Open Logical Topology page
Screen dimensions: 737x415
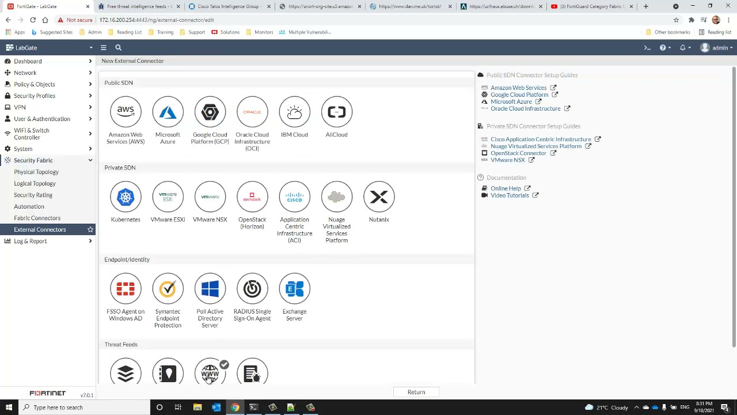pyautogui.click(x=35, y=183)
